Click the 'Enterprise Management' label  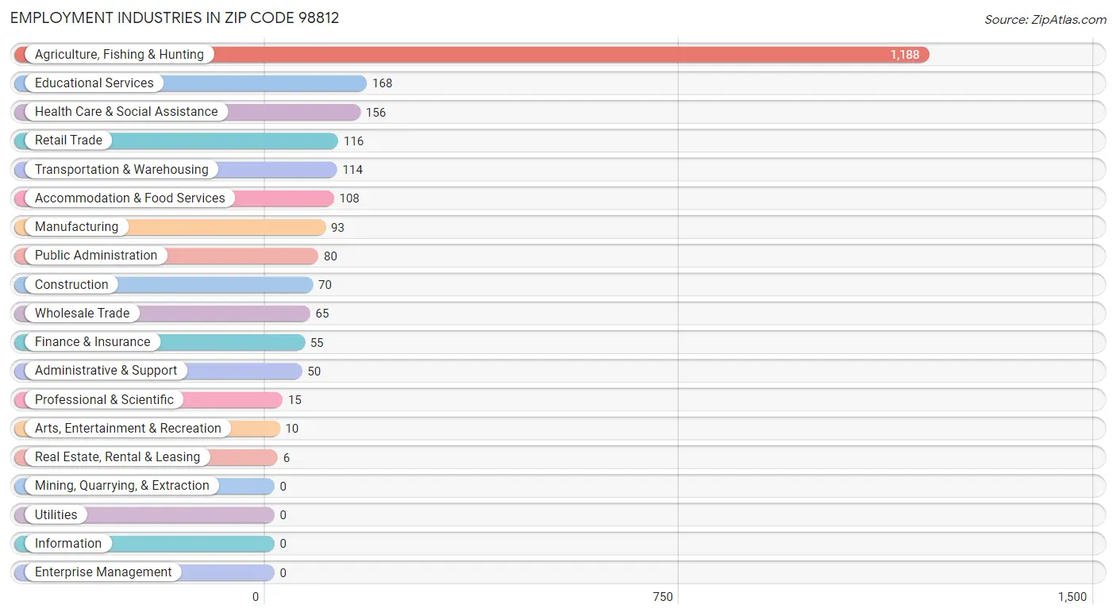(x=103, y=572)
